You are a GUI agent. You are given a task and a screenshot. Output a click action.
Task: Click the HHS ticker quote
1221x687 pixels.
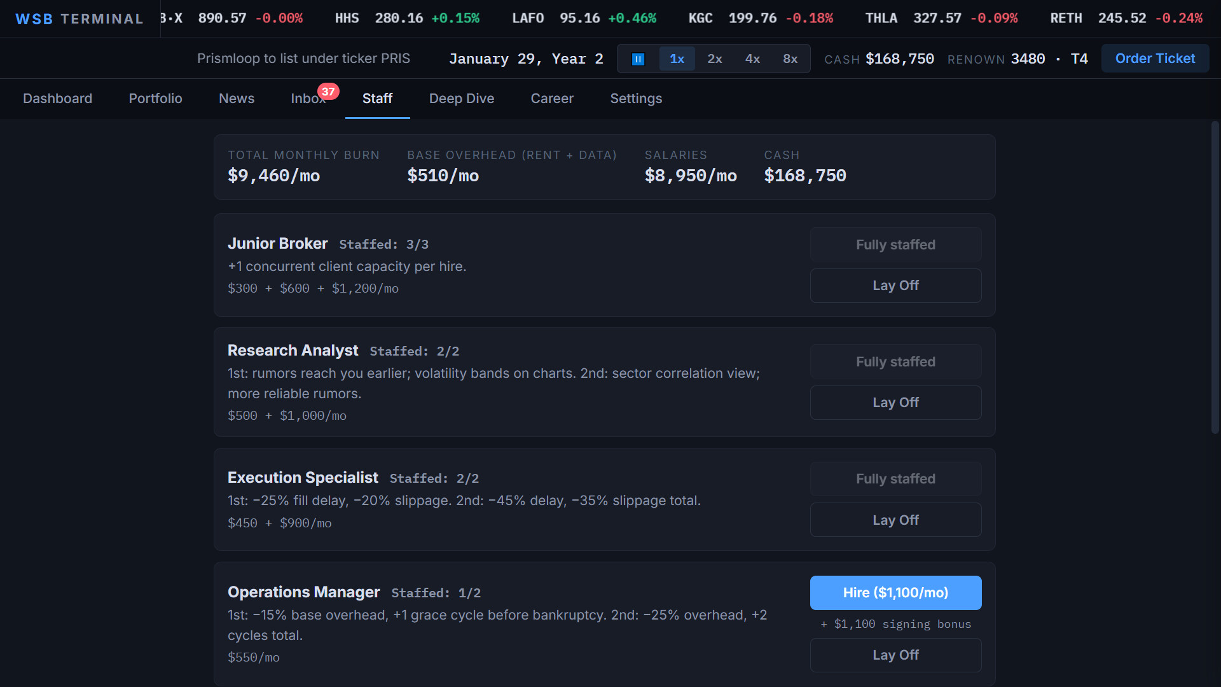tap(407, 18)
